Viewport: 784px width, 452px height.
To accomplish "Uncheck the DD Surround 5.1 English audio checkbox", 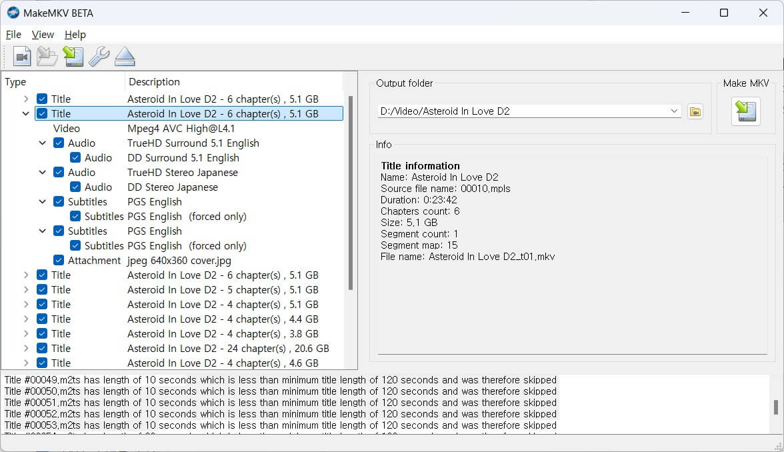I will [x=75, y=157].
